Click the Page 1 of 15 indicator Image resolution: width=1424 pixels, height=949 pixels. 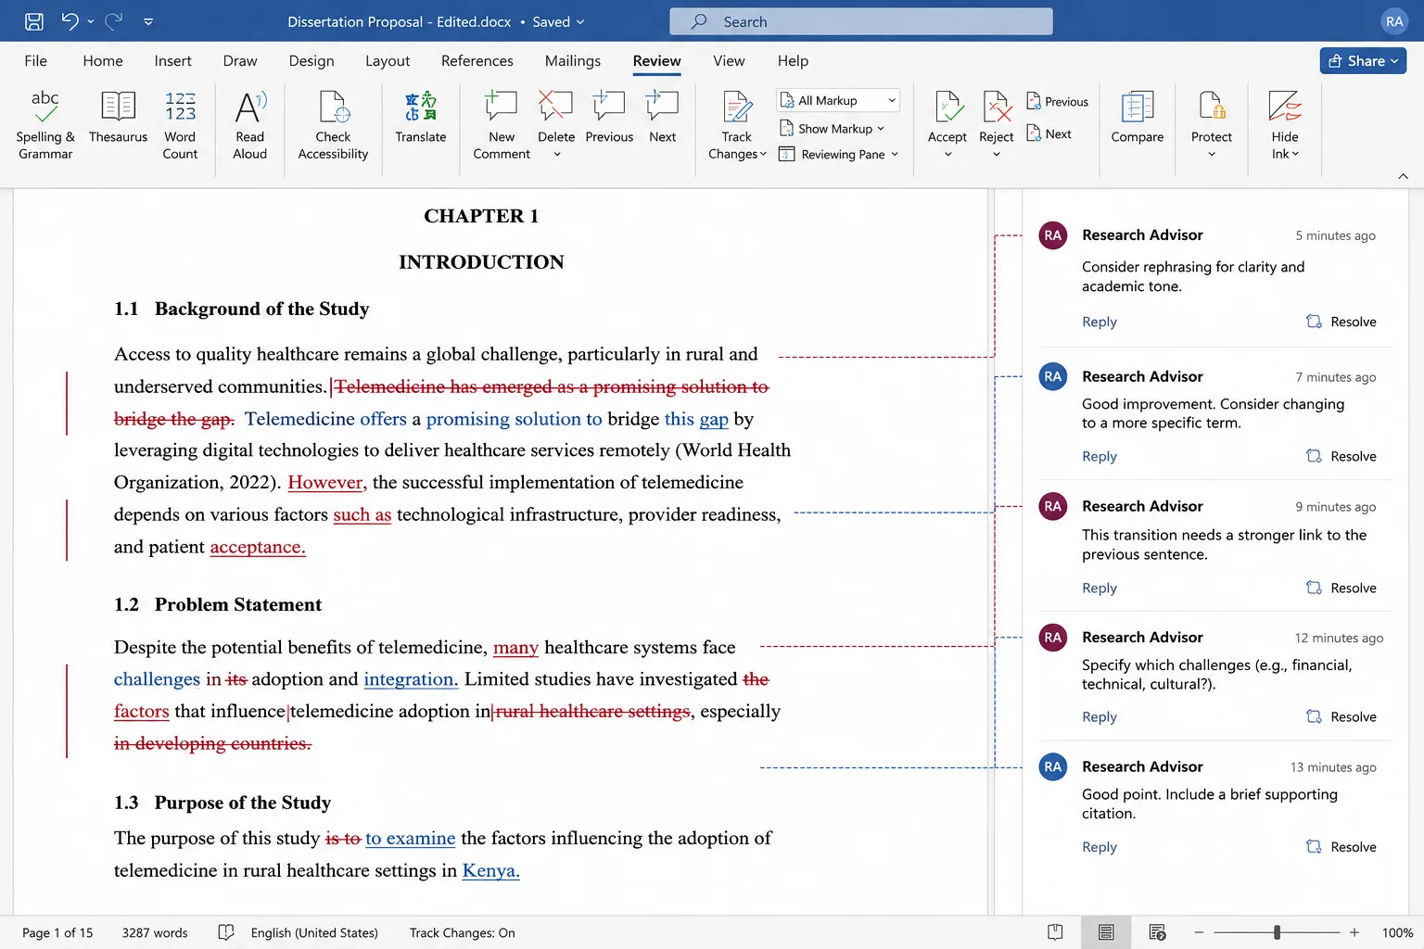pos(57,932)
